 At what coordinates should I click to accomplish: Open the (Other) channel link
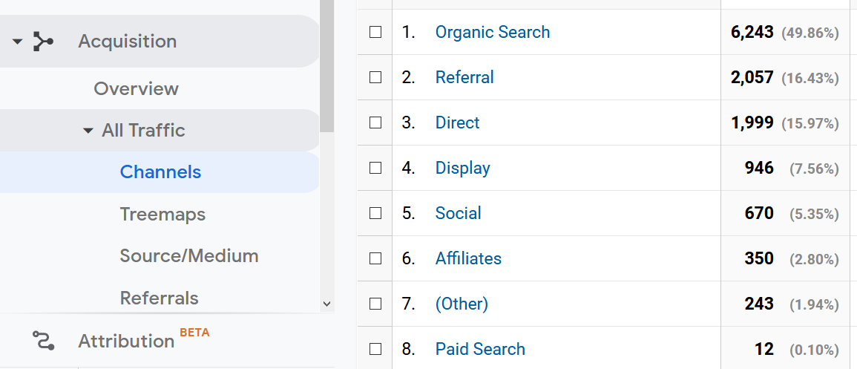click(462, 304)
